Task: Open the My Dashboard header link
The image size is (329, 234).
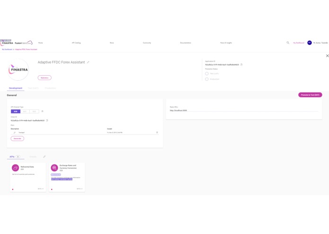Action: pyautogui.click(x=299, y=43)
